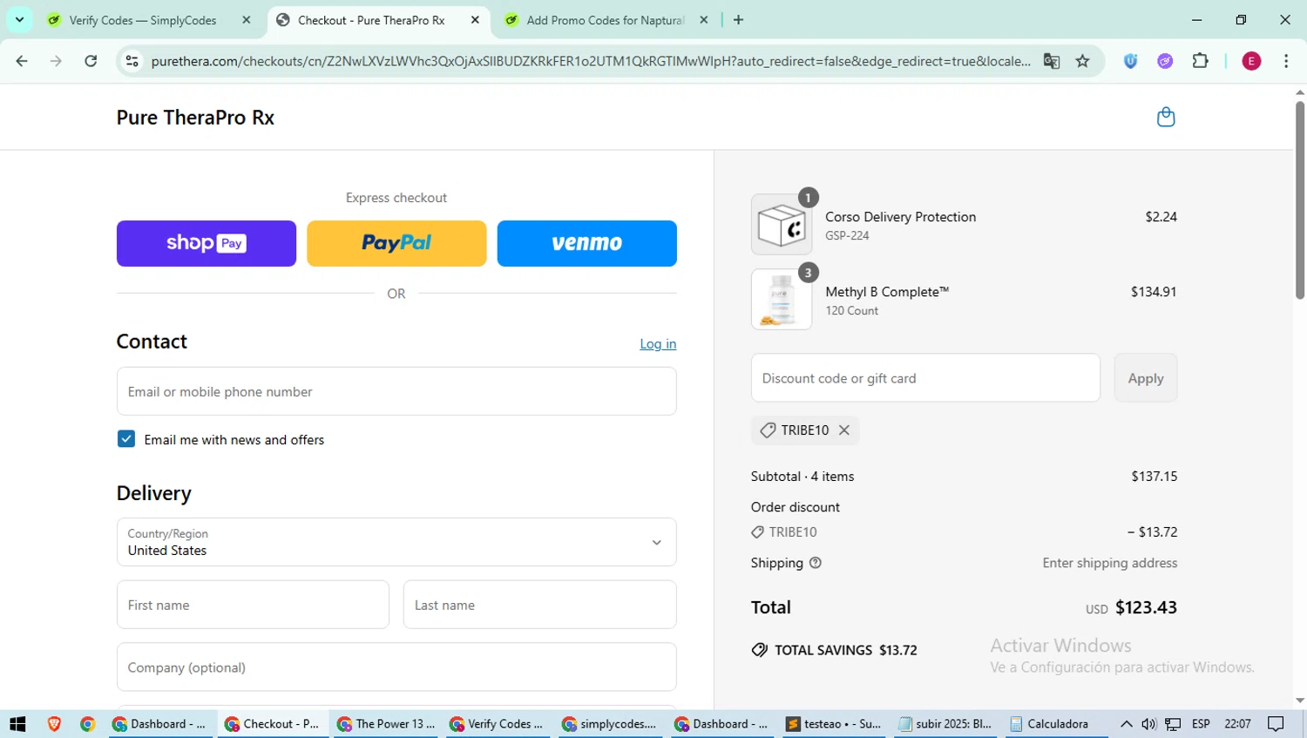Focus the Last name field
The height and width of the screenshot is (738, 1307).
540,605
